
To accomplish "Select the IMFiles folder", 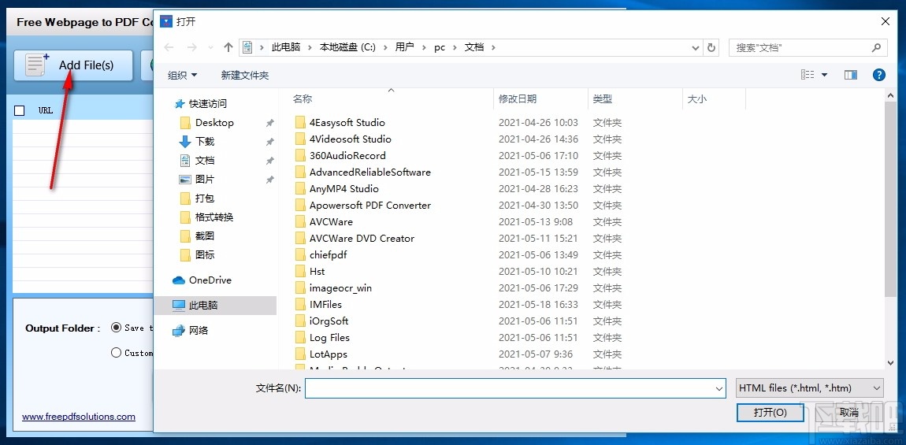I will (x=325, y=305).
